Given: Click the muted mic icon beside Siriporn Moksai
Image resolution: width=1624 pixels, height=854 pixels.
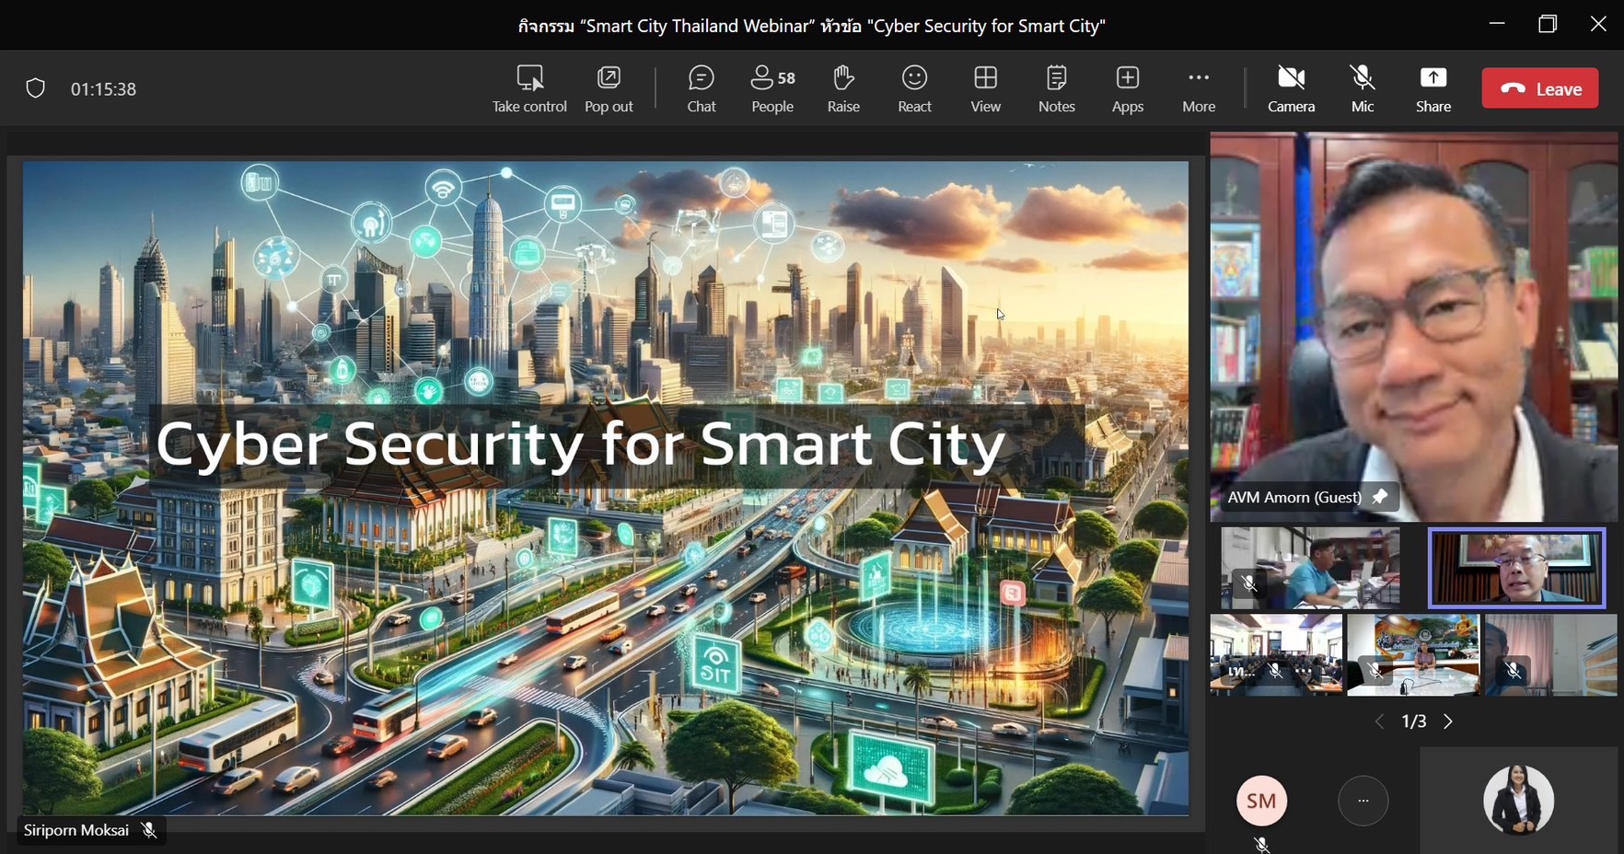Looking at the screenshot, I should click(149, 830).
